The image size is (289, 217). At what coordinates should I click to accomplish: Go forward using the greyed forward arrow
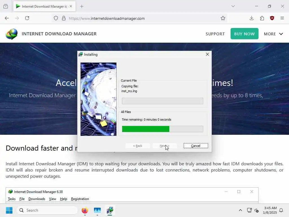17,18
